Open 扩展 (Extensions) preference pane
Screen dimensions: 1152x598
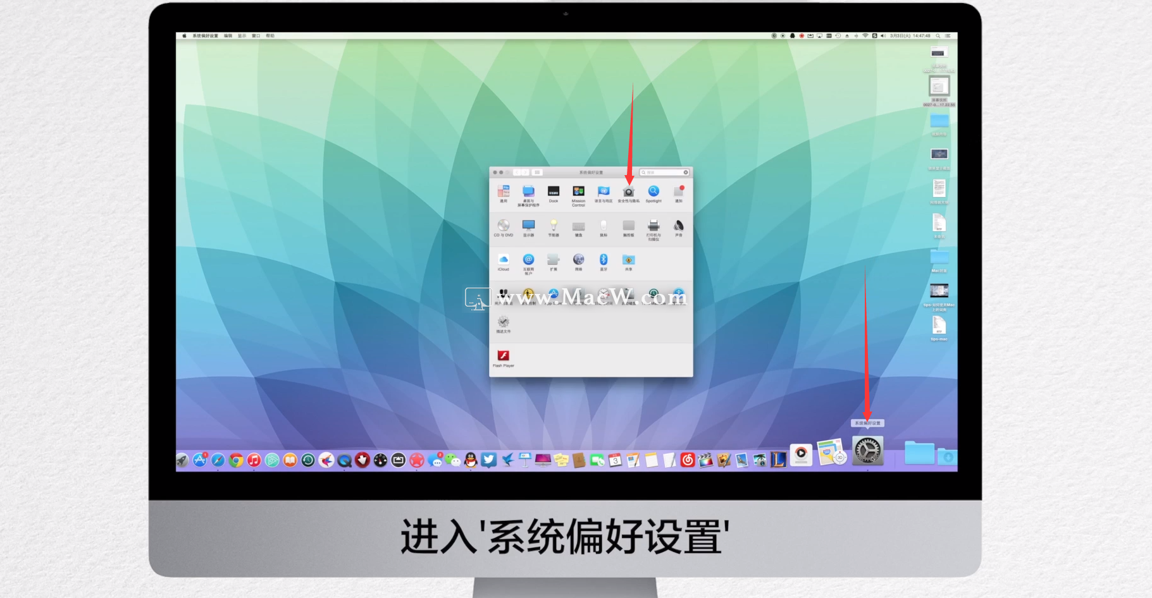[554, 262]
